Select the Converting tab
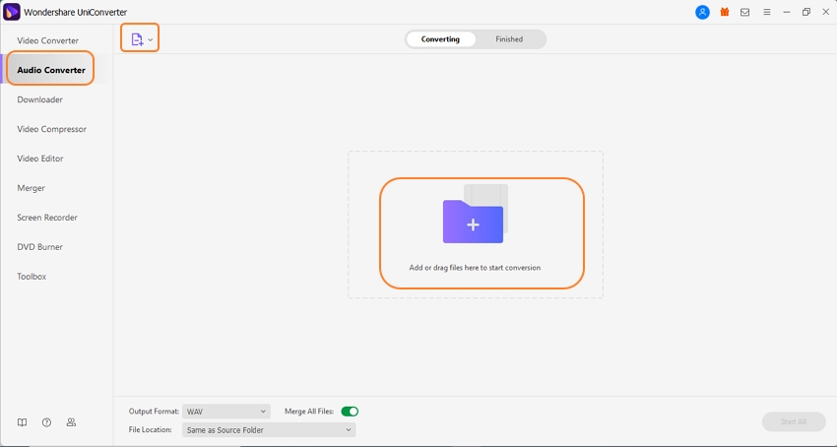 click(x=440, y=39)
